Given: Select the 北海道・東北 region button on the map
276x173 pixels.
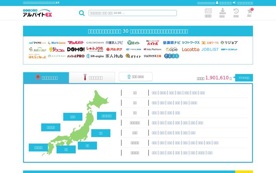Looking at the screenshot, I should [107, 116].
